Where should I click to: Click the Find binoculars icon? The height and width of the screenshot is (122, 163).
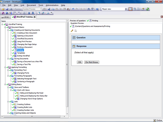(x=89, y=9)
